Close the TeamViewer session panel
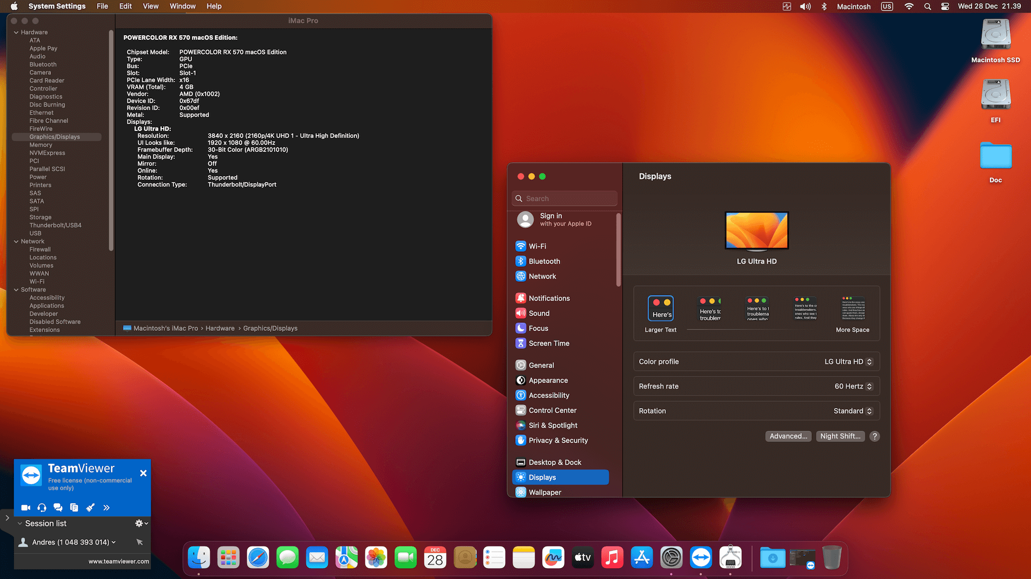The width and height of the screenshot is (1031, 579). click(x=143, y=473)
